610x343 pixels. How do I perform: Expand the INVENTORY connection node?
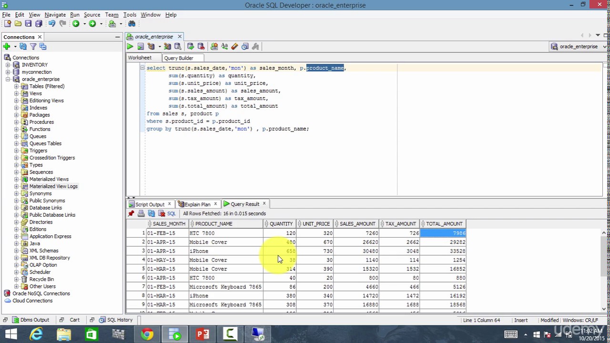point(8,65)
